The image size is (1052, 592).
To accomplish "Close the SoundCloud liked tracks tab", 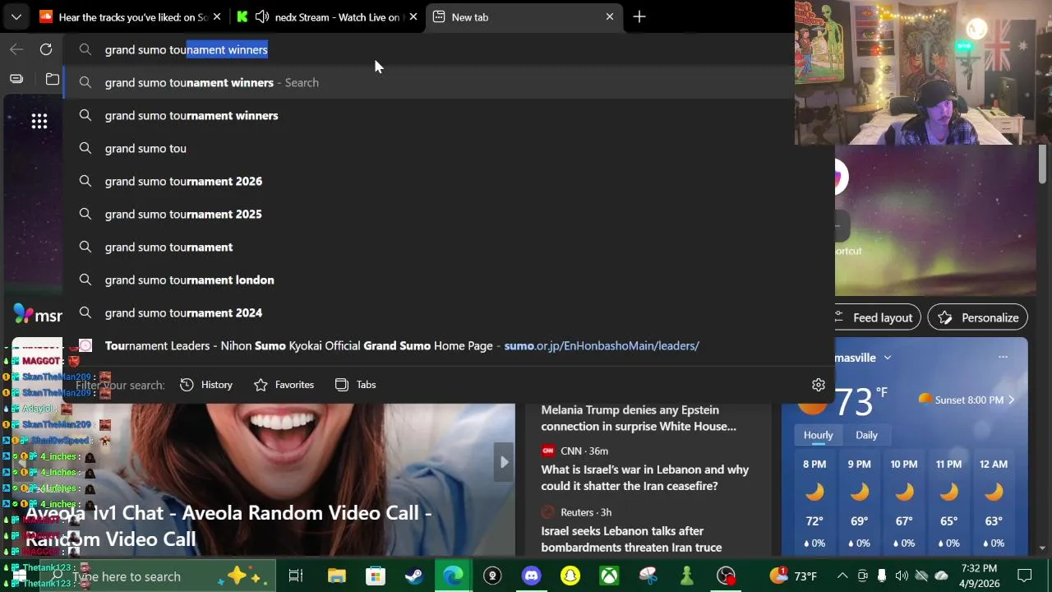I will [217, 16].
